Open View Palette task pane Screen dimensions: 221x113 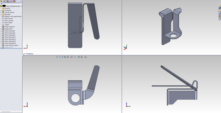pyautogui.click(x=219, y=13)
